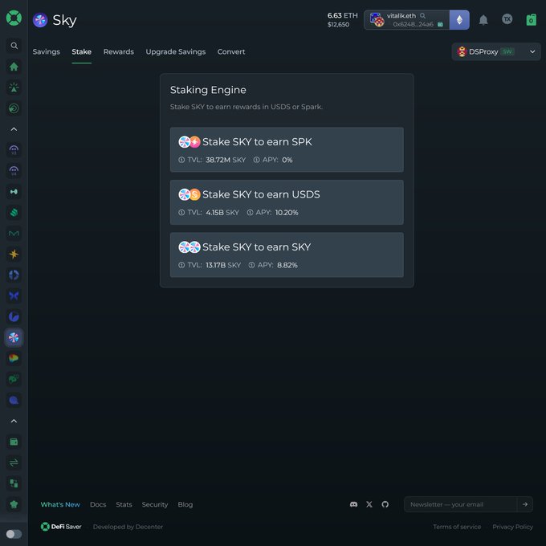546x546 pixels.
Task: Open the Docs footer link
Action: 98,504
